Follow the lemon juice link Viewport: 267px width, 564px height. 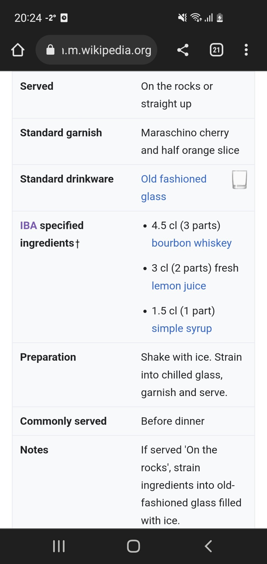179,286
